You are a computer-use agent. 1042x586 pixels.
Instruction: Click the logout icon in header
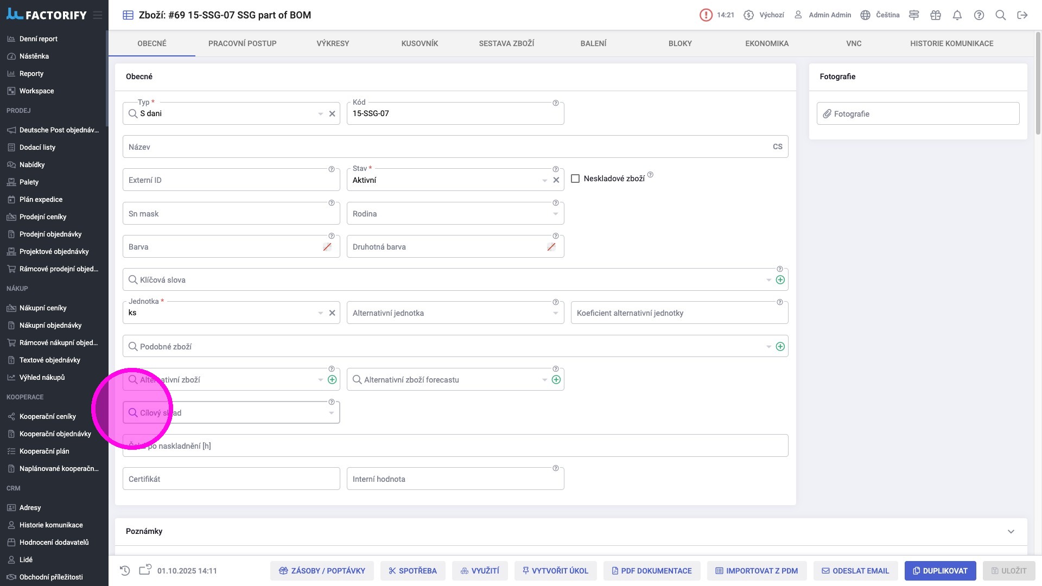tap(1022, 15)
